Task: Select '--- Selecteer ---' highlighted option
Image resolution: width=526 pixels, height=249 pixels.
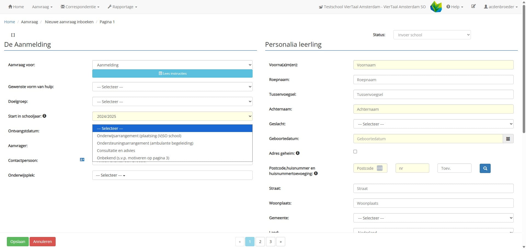Action: click(172, 128)
